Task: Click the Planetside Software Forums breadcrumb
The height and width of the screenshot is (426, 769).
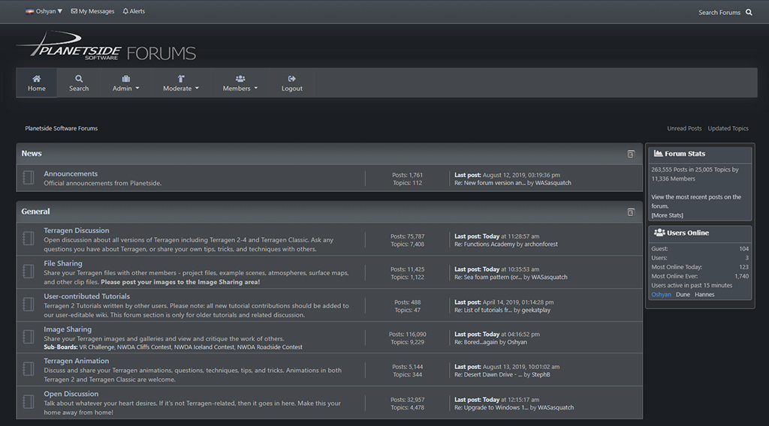Action: [x=62, y=128]
